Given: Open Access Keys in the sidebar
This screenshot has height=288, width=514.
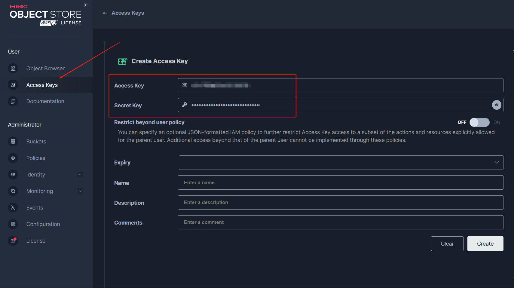Looking at the screenshot, I should point(42,85).
